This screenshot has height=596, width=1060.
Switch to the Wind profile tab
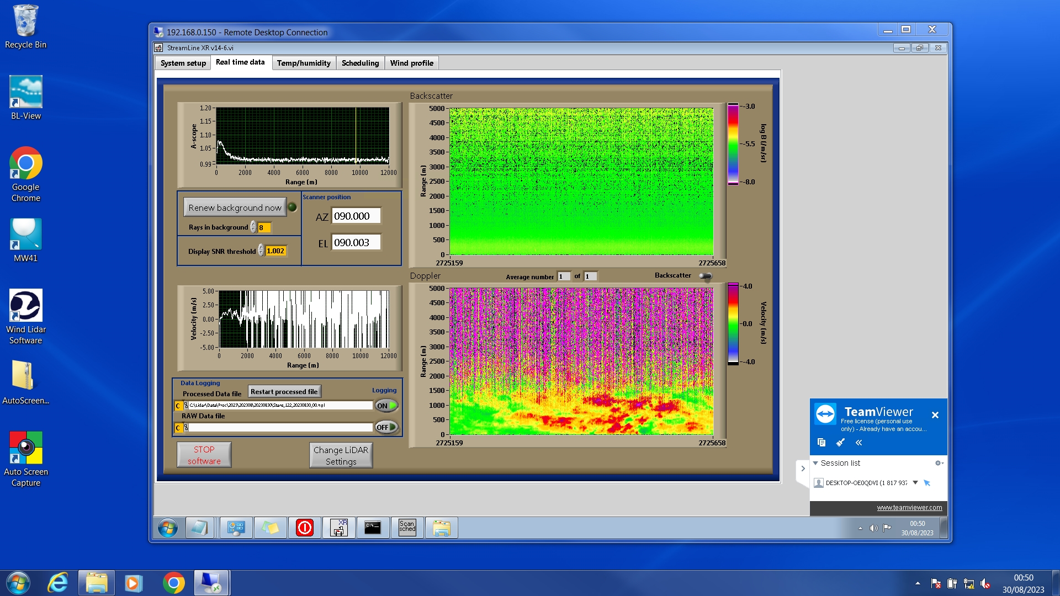411,63
